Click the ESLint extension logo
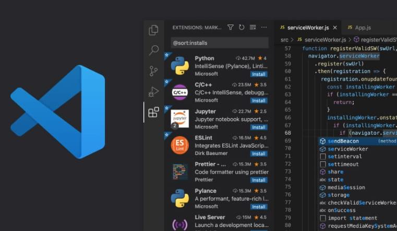The image size is (397, 231). 180,145
